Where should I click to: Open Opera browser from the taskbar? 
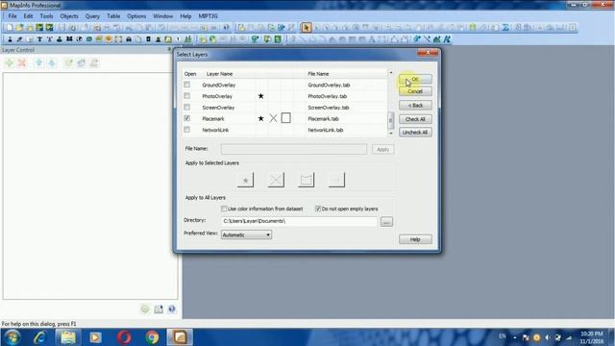pyautogui.click(x=124, y=337)
